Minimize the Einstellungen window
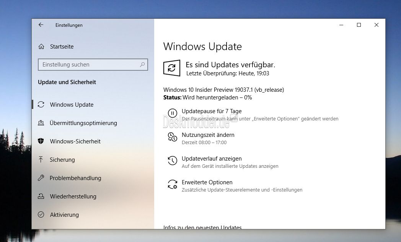Image resolution: width=401 pixels, height=242 pixels. coord(341,25)
